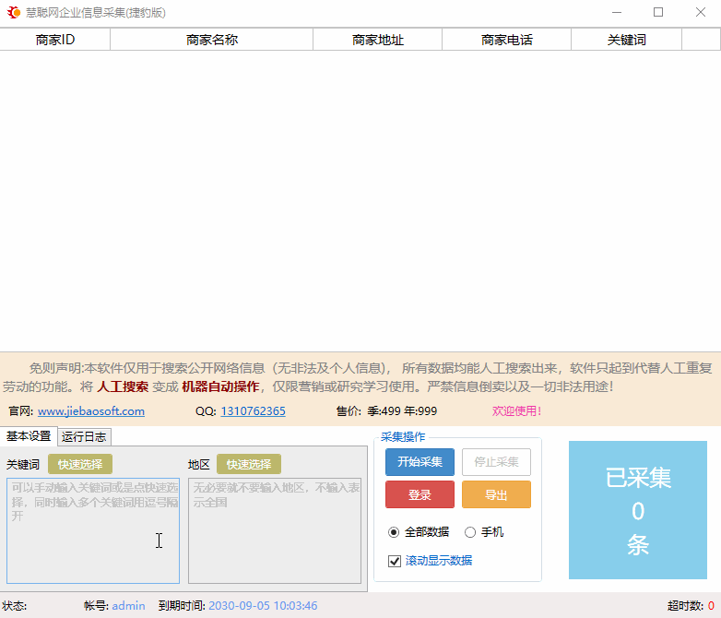The height and width of the screenshot is (618, 721).
Task: Switch to the 基本设置 tab
Action: pyautogui.click(x=29, y=436)
